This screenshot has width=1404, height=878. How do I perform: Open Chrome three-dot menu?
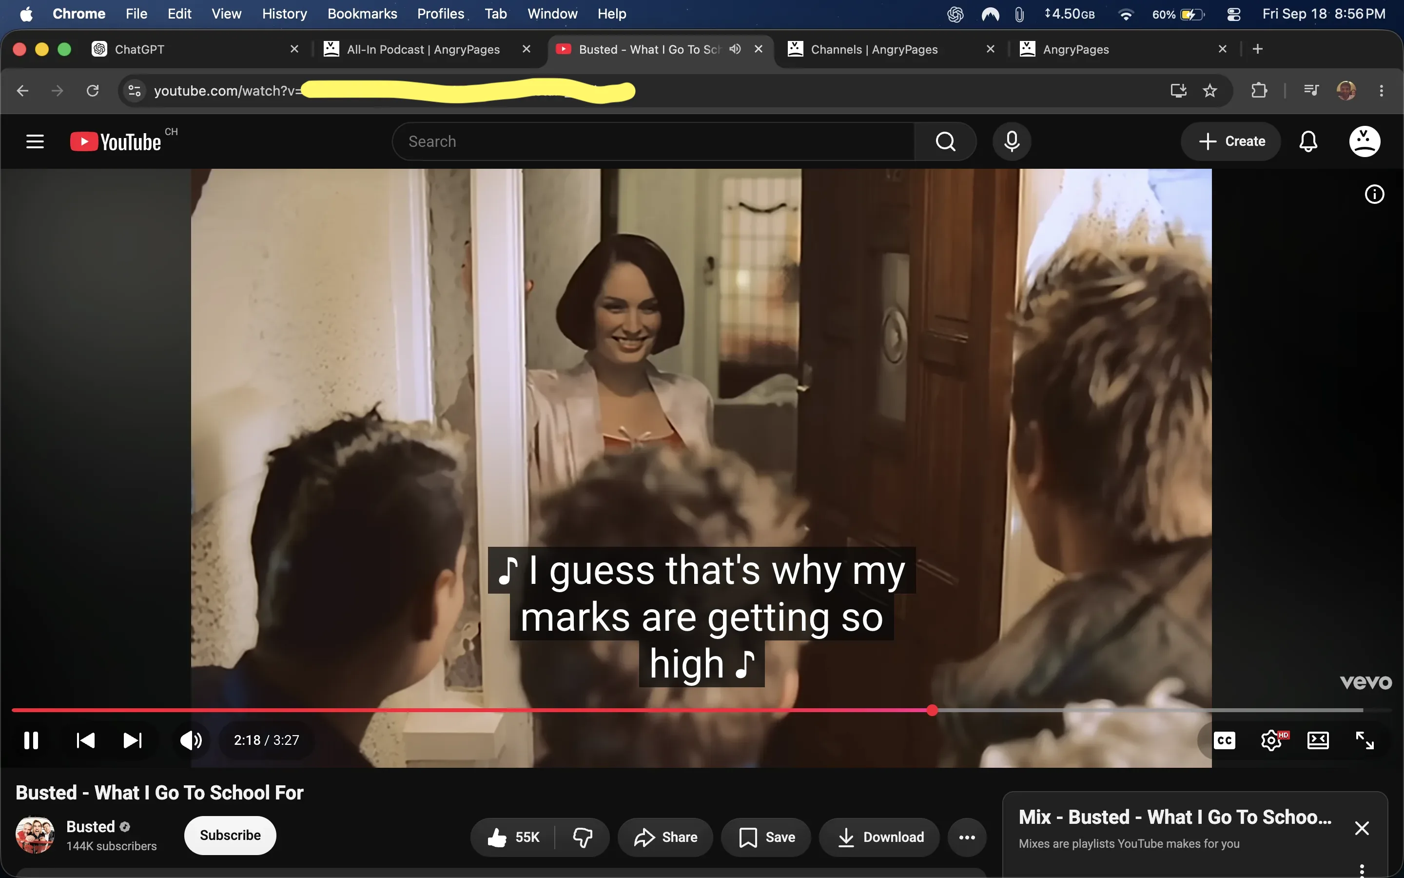point(1382,91)
